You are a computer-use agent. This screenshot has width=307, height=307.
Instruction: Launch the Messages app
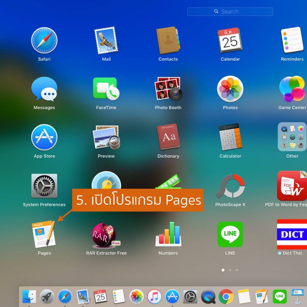point(44,89)
